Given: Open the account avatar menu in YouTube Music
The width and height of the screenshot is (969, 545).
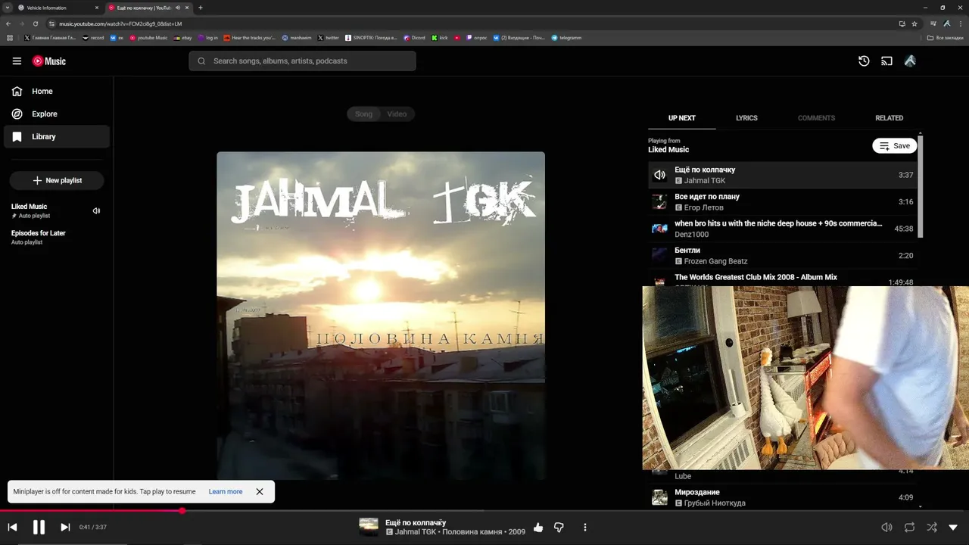Looking at the screenshot, I should (x=910, y=61).
